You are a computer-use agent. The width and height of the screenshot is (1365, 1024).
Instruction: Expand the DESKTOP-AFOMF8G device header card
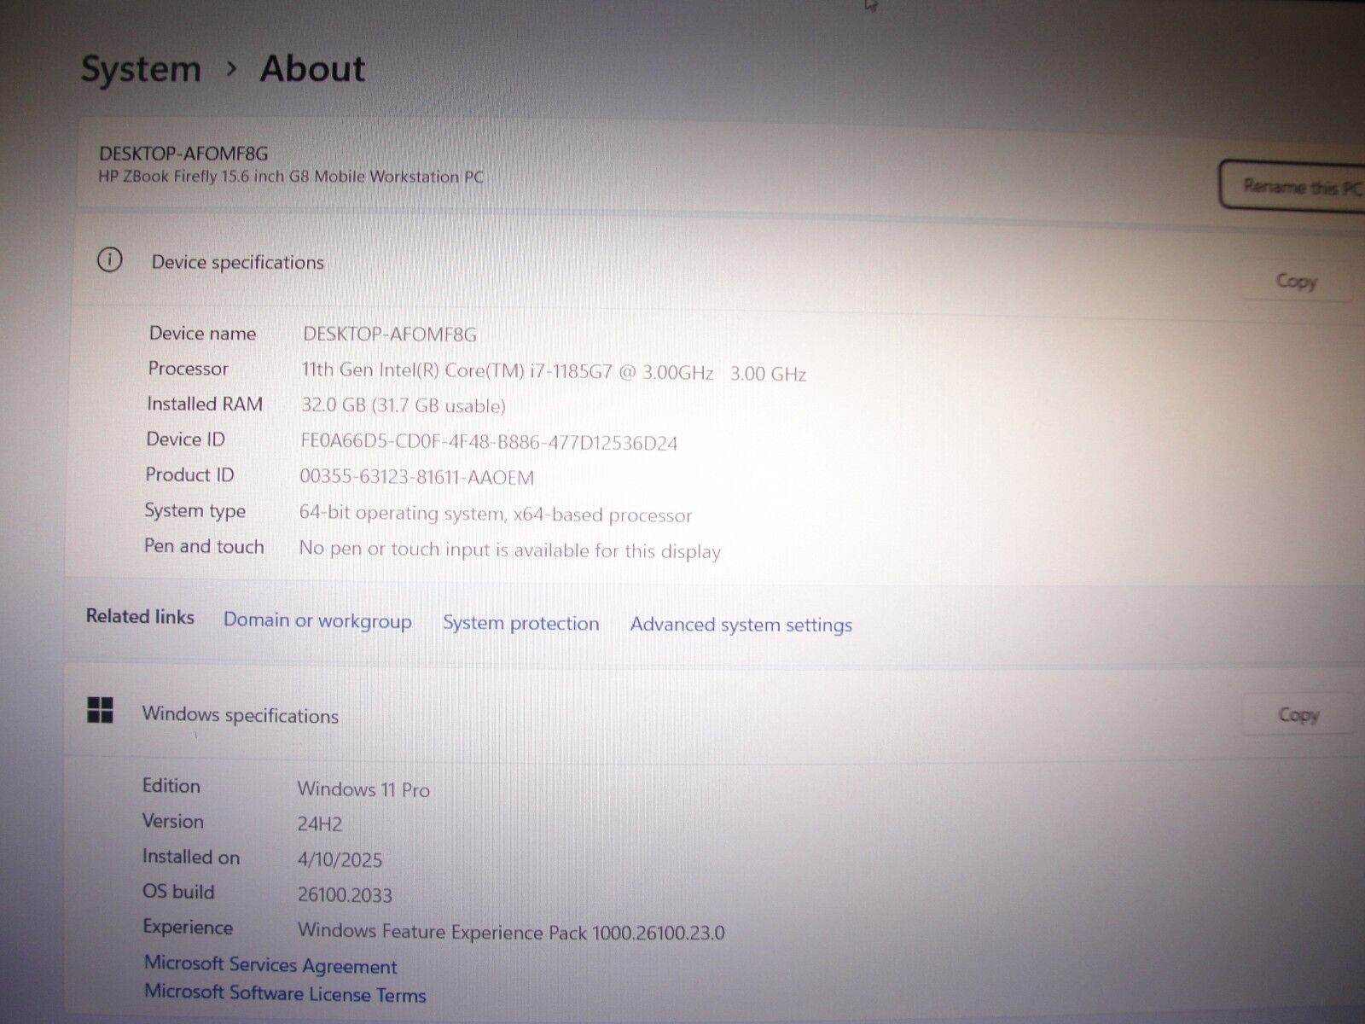tap(341, 166)
